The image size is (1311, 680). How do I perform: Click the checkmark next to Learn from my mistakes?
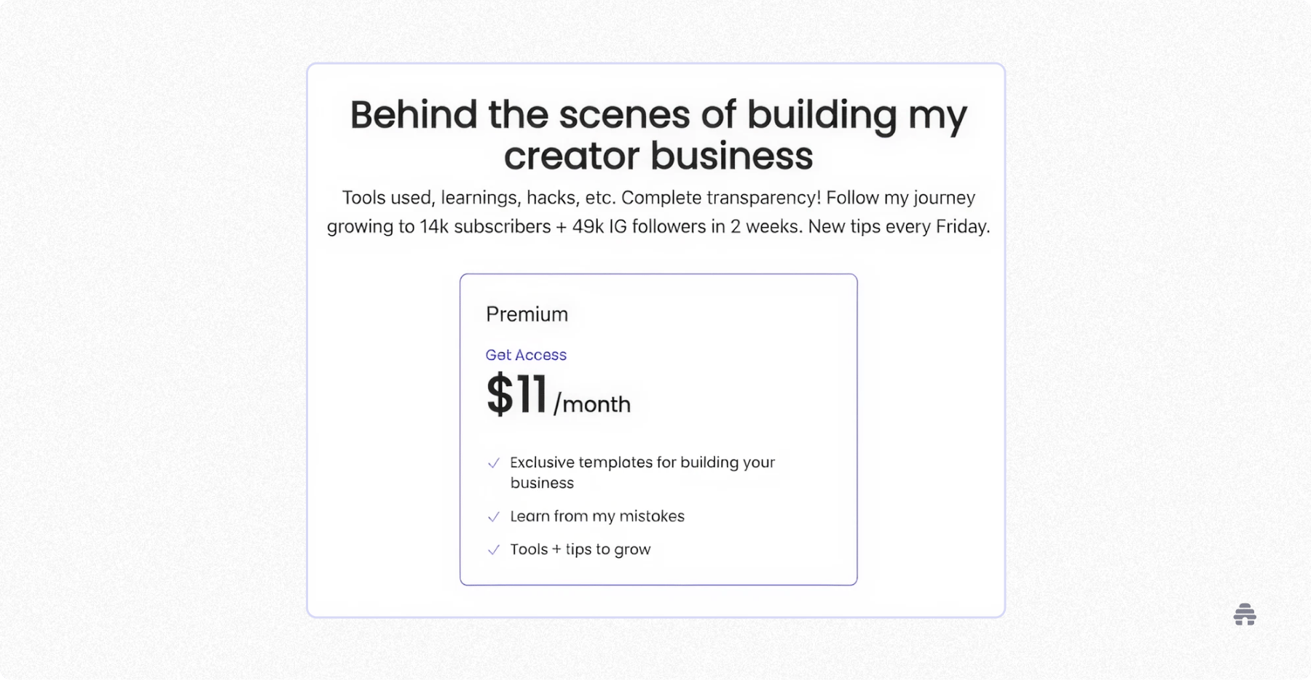click(494, 516)
